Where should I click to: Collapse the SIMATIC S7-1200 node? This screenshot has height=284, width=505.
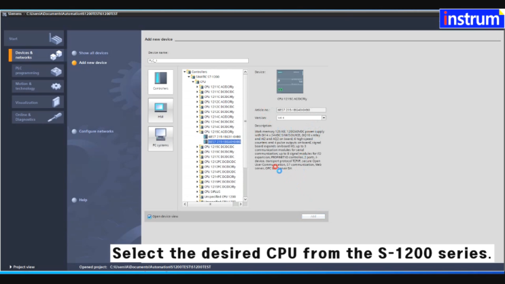(x=189, y=77)
